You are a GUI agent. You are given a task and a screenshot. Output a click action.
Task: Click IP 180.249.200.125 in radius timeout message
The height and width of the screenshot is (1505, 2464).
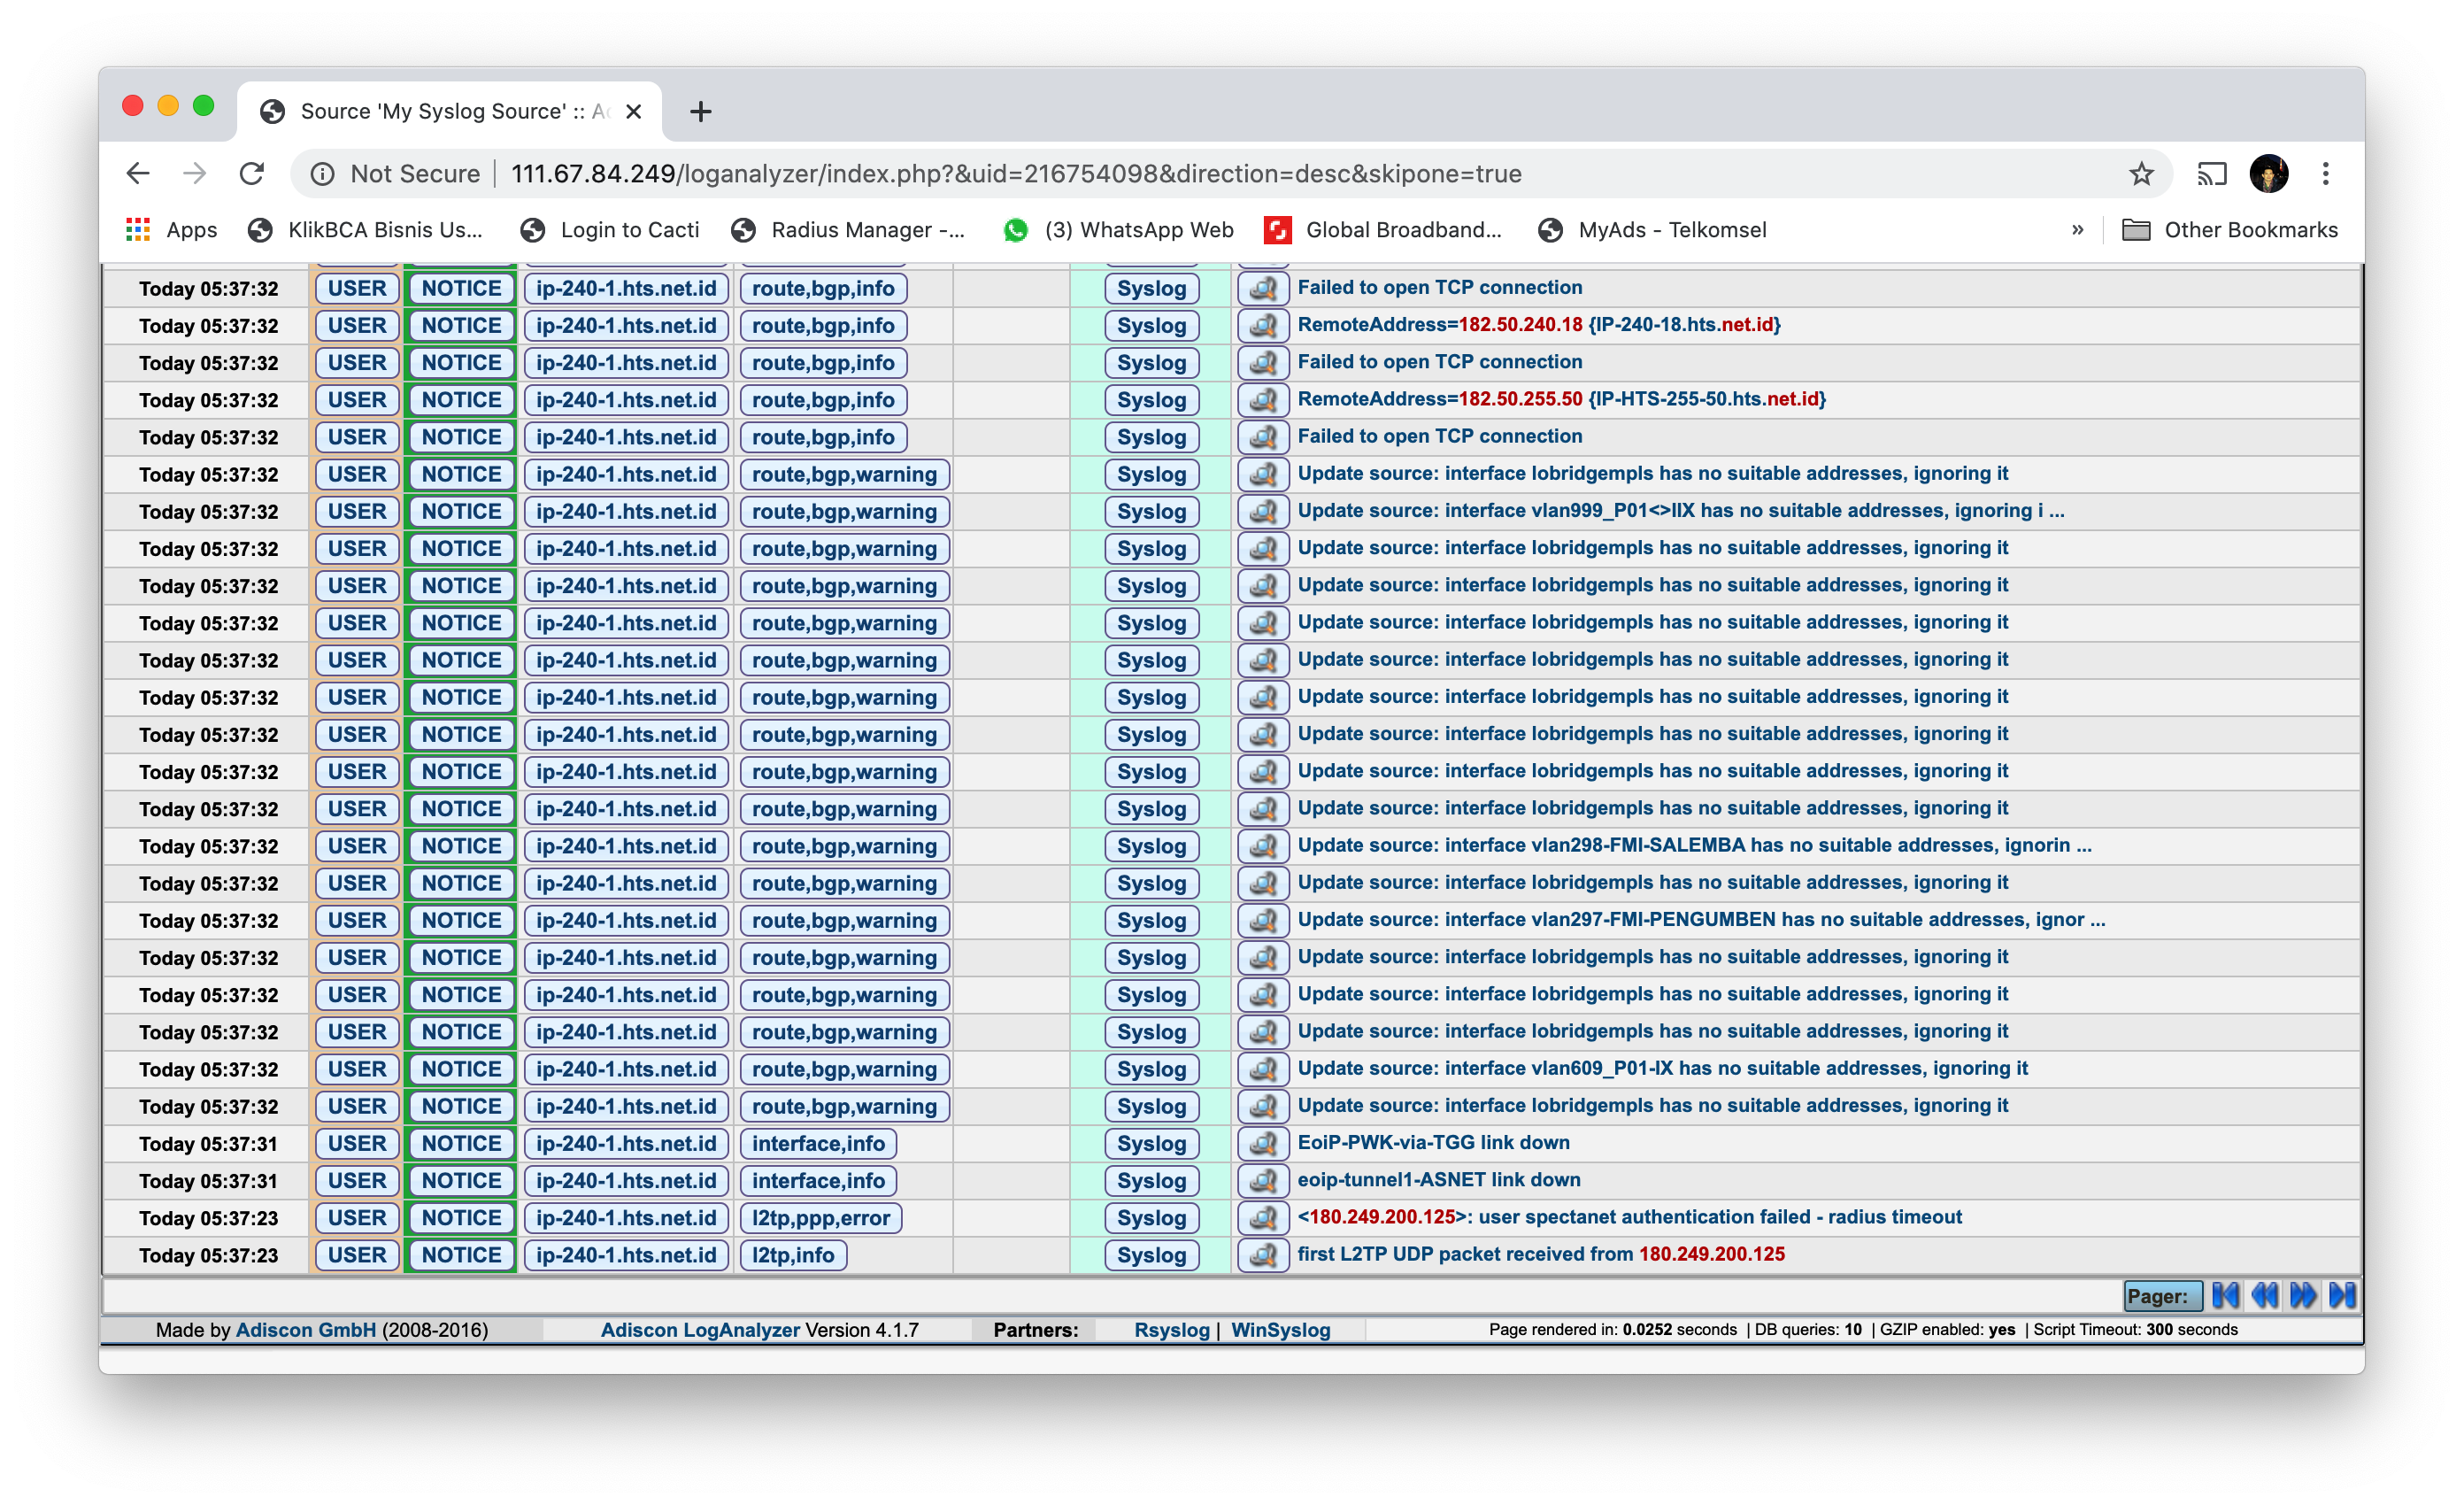1382,1217
